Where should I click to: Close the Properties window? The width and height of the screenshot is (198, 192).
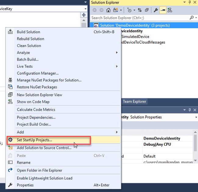[x=195, y=110]
